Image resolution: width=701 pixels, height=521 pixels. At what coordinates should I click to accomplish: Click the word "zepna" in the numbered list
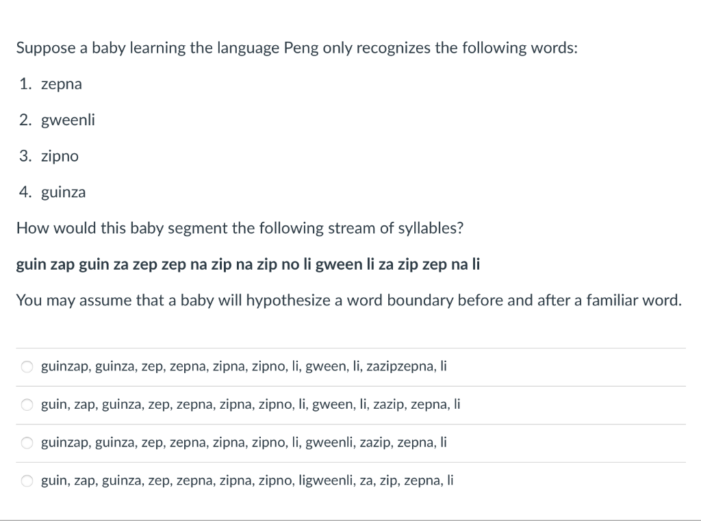pos(62,84)
